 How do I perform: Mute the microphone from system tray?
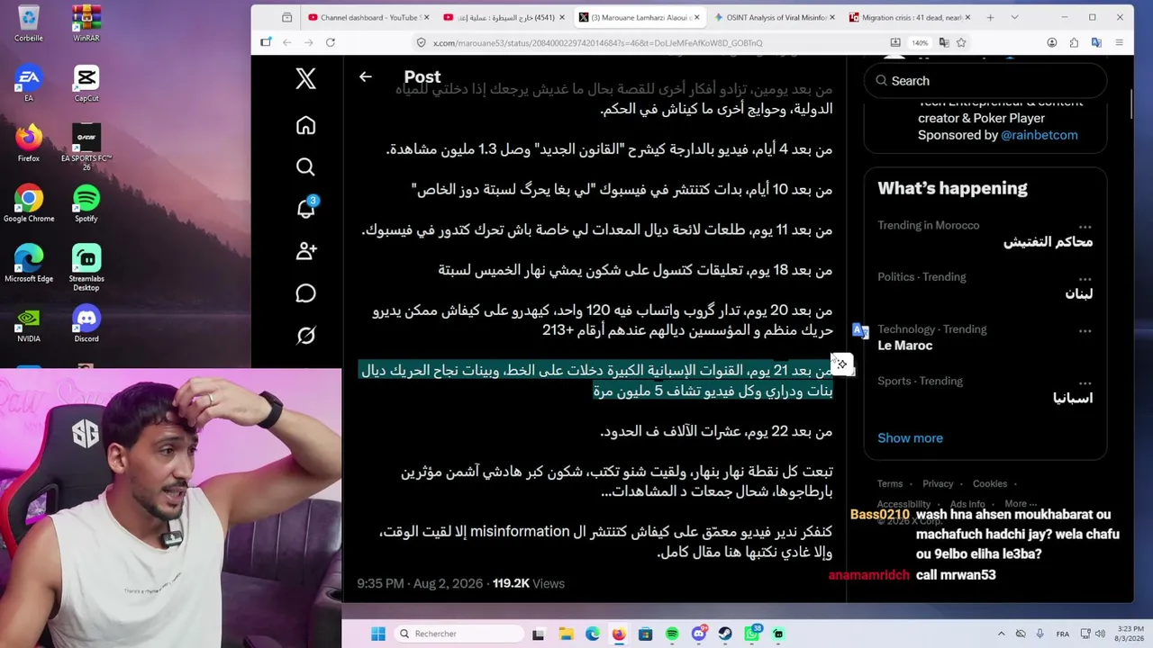(x=1040, y=634)
